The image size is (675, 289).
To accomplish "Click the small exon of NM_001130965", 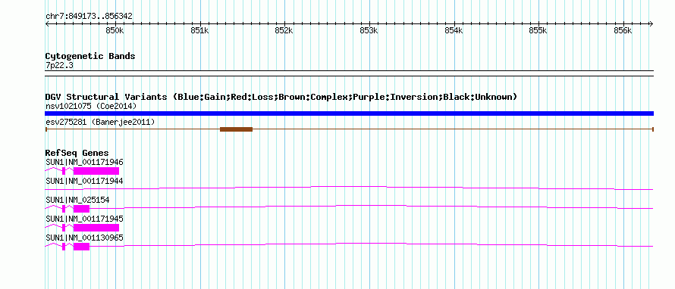I will point(64,247).
